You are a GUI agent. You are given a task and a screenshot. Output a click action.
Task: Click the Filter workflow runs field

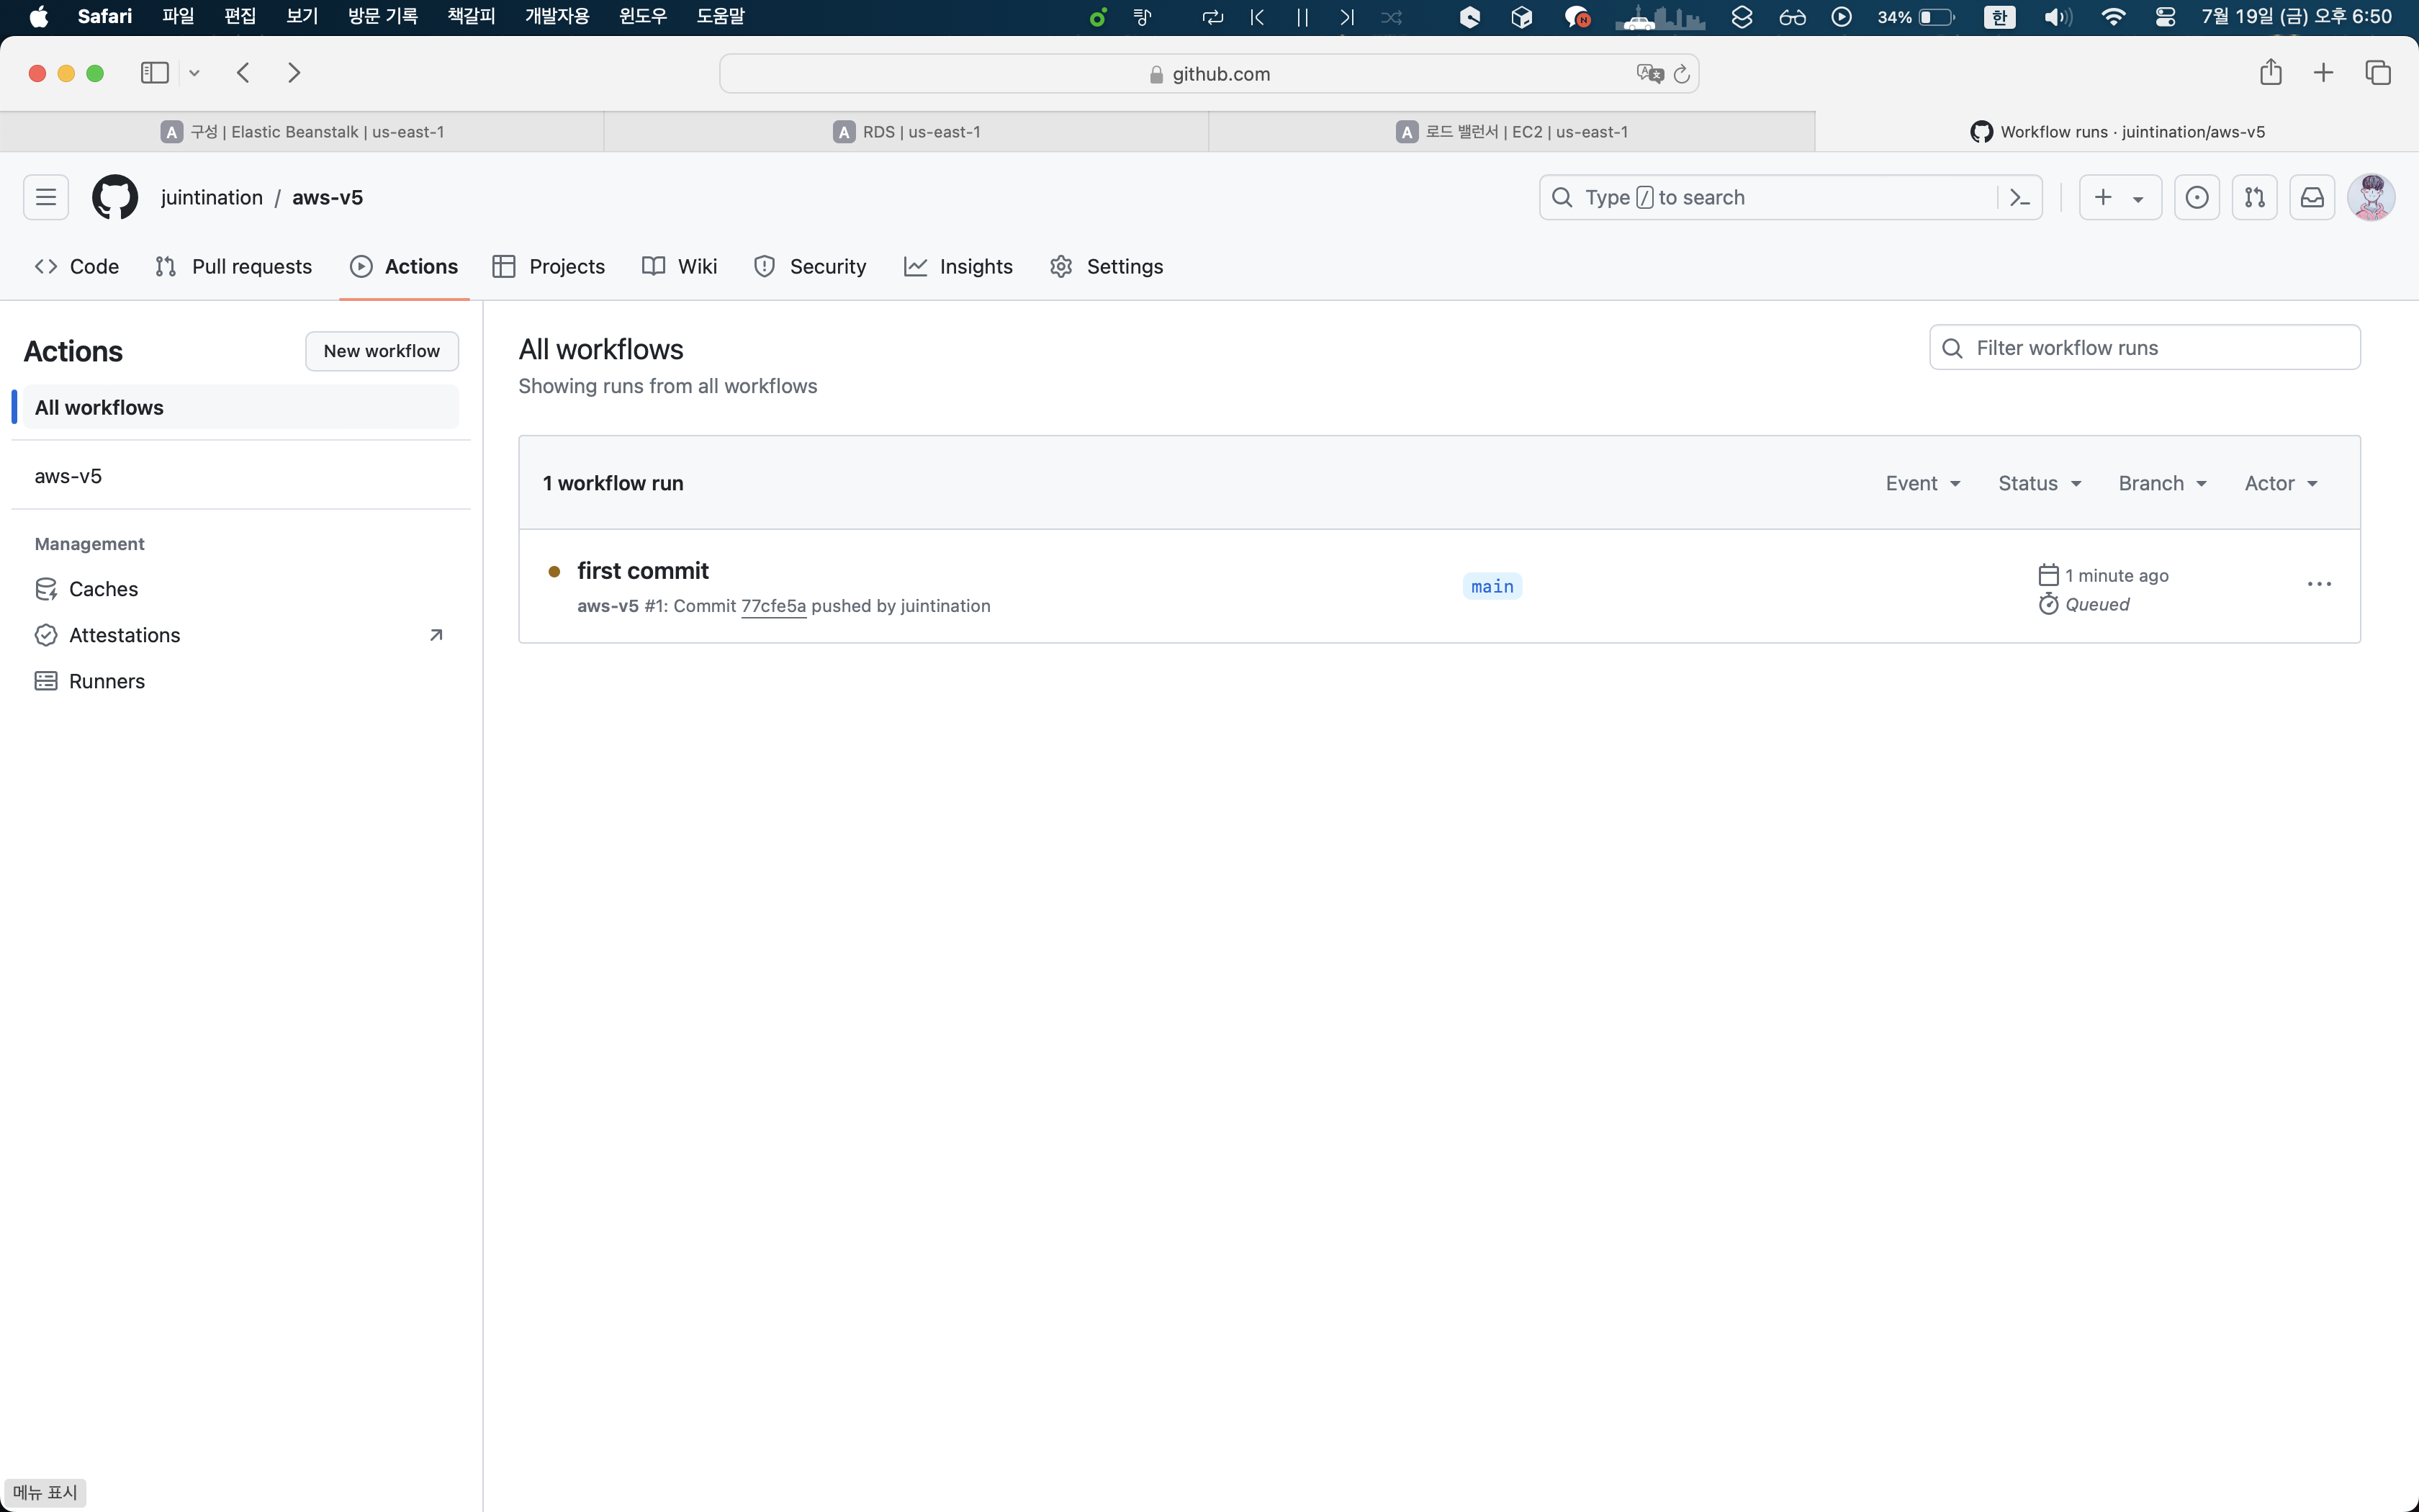coord(2144,348)
